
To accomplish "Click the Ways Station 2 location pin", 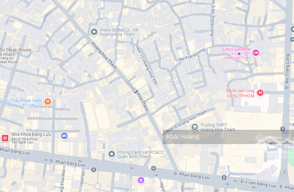I will tap(94, 32).
